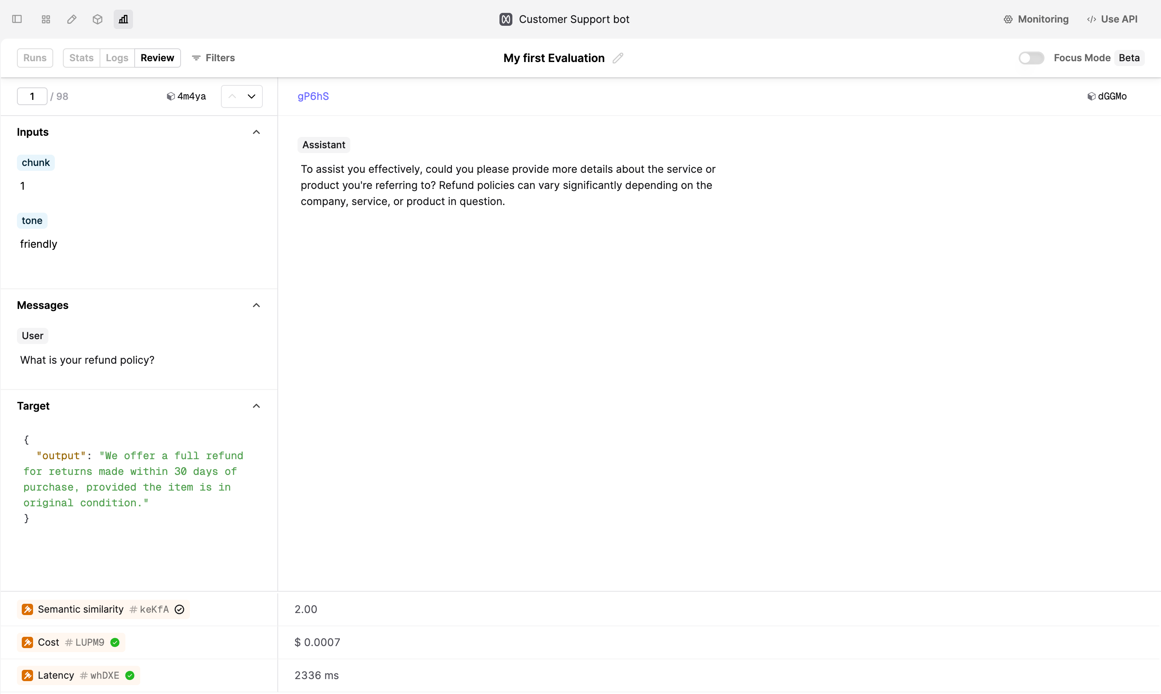Click the Cost evaluator icon
This screenshot has height=694, width=1161.
pos(27,642)
